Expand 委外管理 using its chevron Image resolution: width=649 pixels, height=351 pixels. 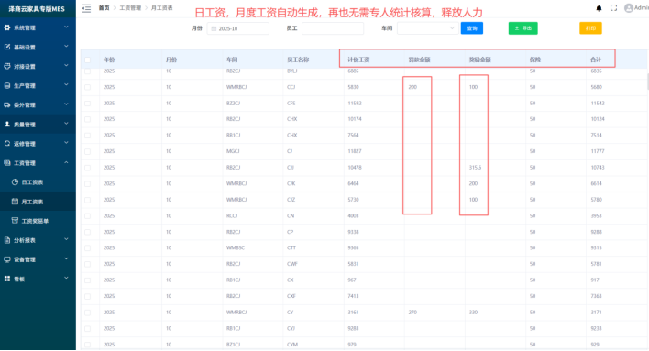(x=66, y=104)
